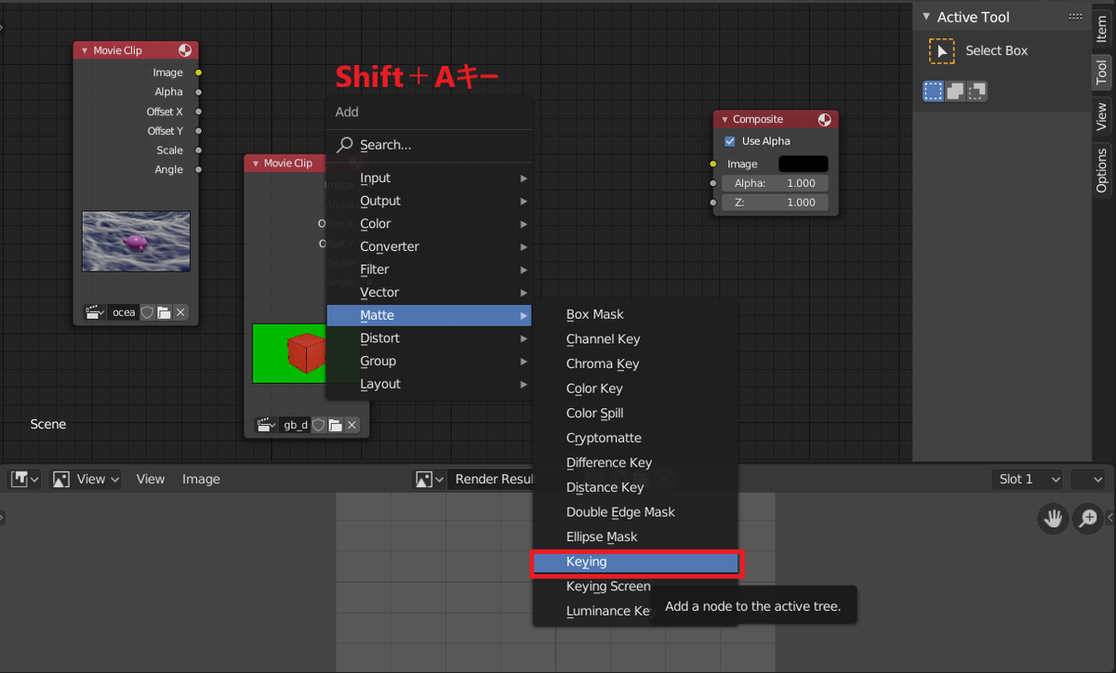
Task: Open the Composite Image black color swatch
Action: (803, 164)
